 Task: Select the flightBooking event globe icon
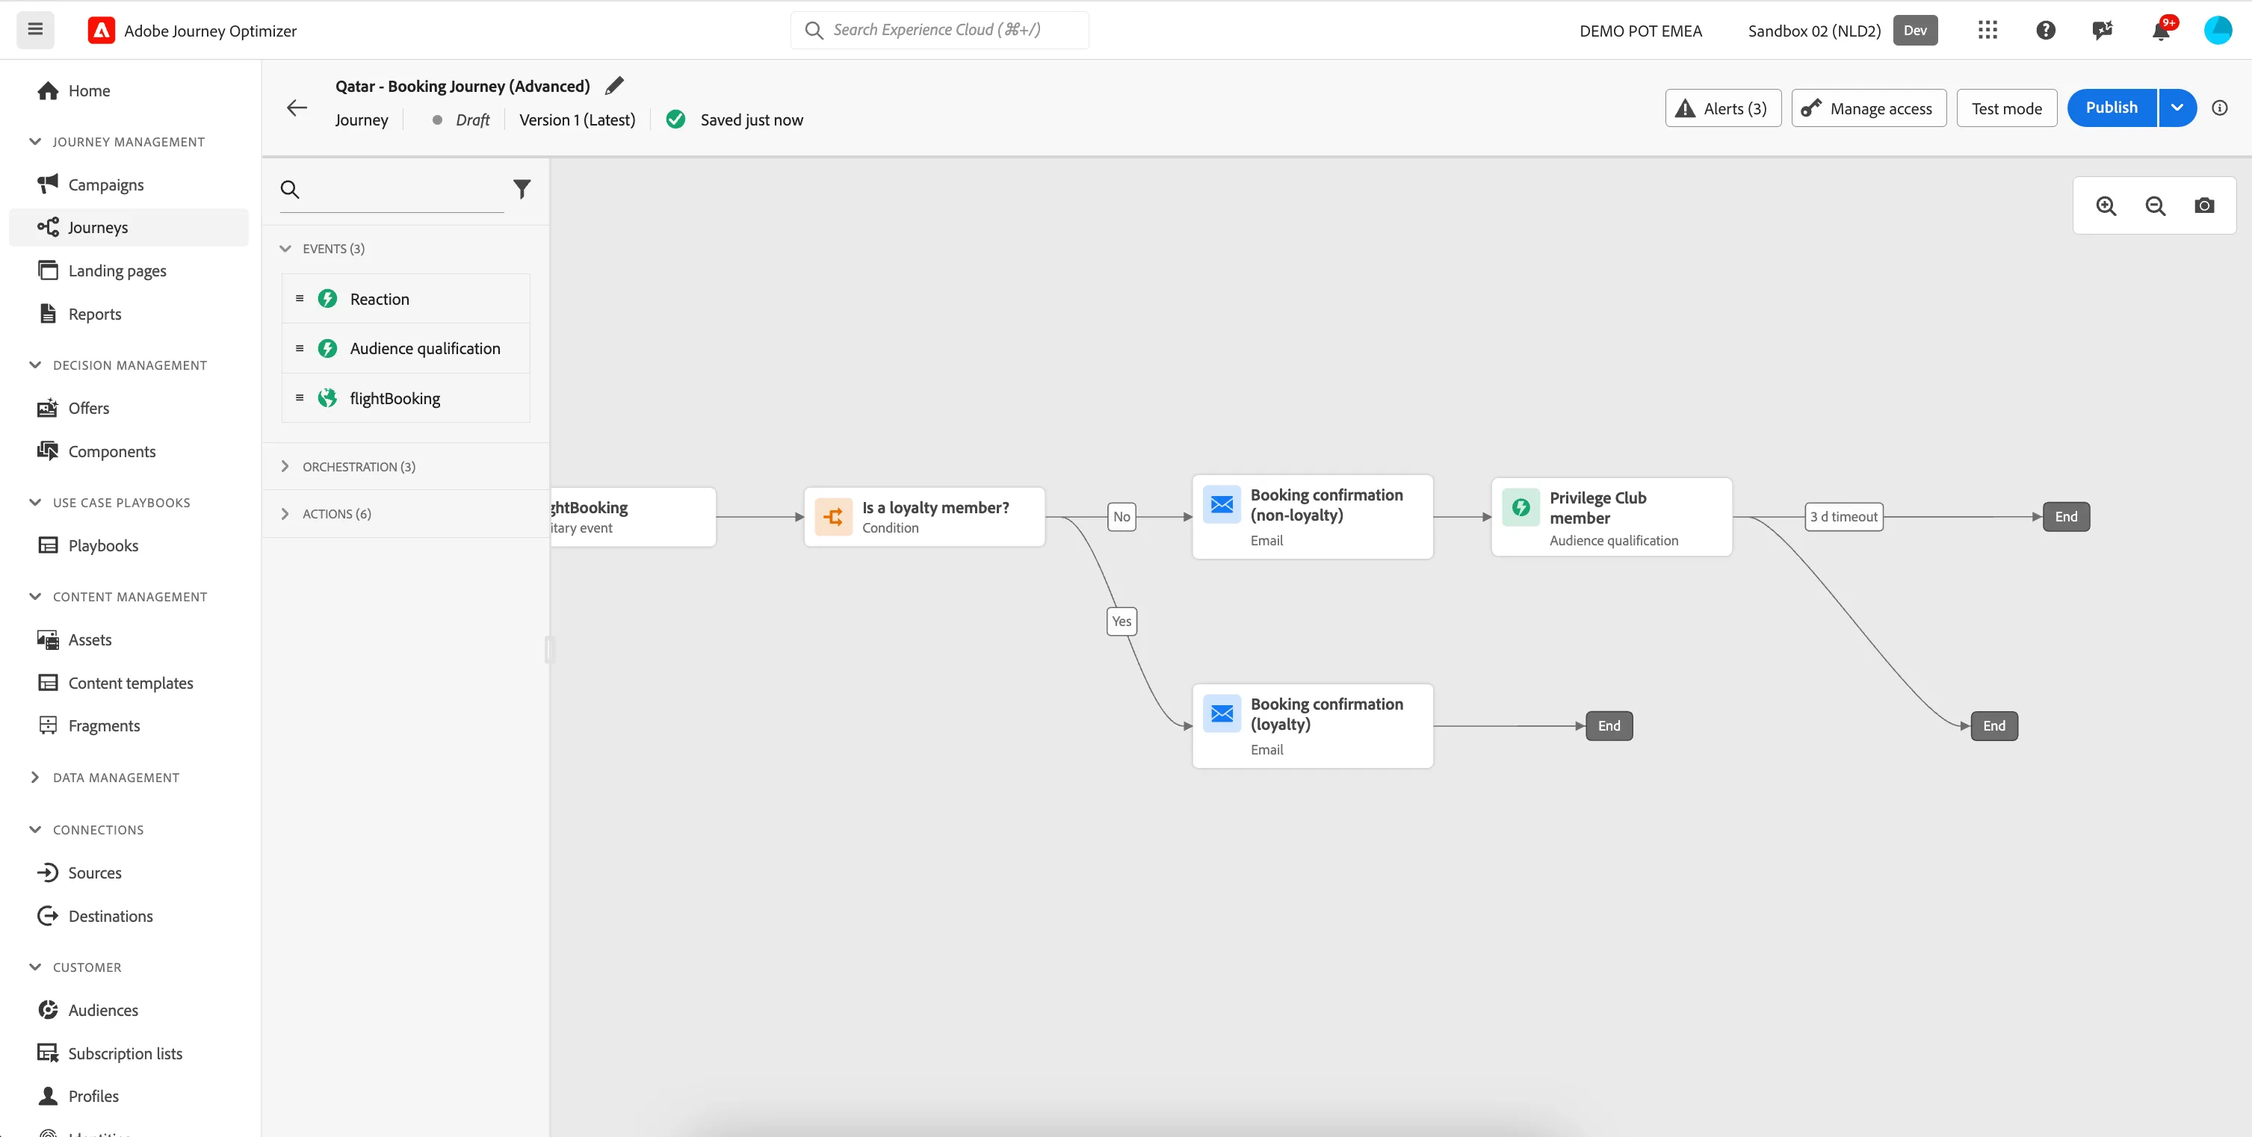[328, 398]
